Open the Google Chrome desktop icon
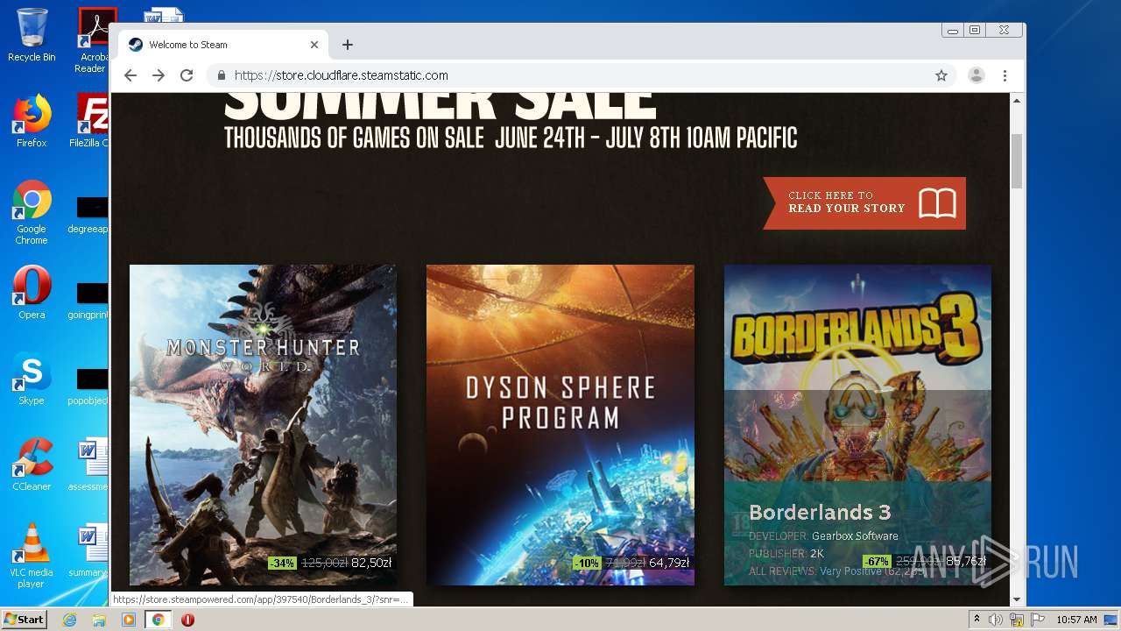Image resolution: width=1121 pixels, height=631 pixels. click(32, 212)
